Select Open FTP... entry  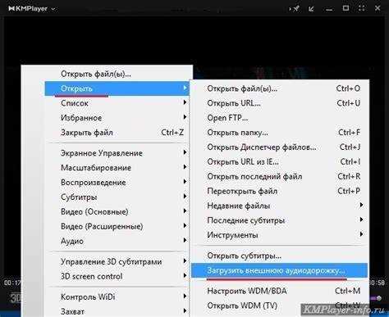point(279,118)
